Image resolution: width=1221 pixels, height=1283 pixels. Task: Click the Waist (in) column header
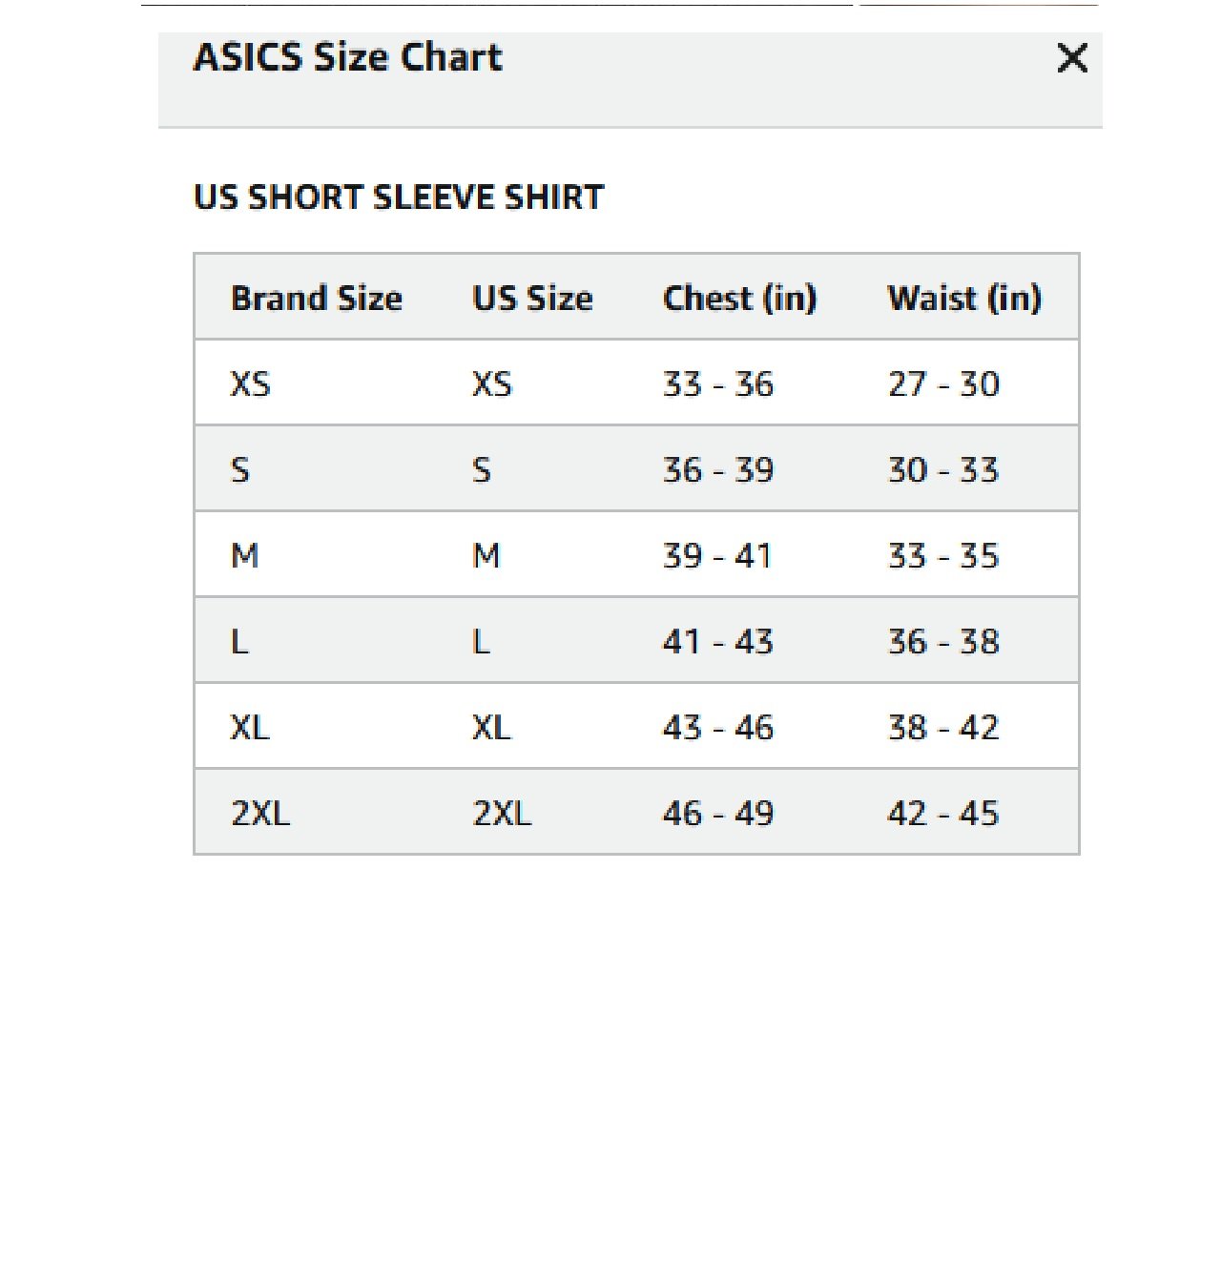(x=963, y=298)
